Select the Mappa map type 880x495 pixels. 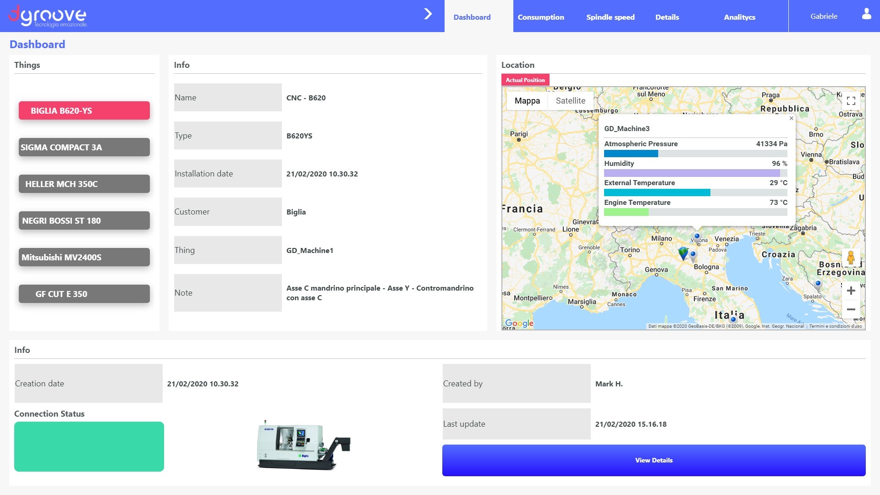527,101
